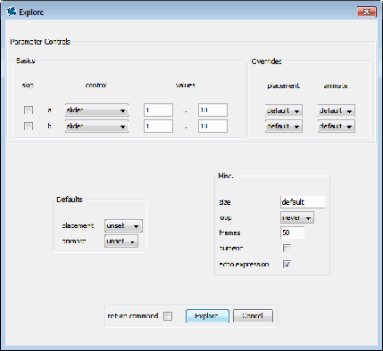
Task: Expand the Defaults animate dropdown
Action: click(x=121, y=241)
